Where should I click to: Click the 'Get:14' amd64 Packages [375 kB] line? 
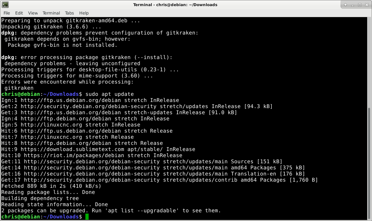point(153,168)
